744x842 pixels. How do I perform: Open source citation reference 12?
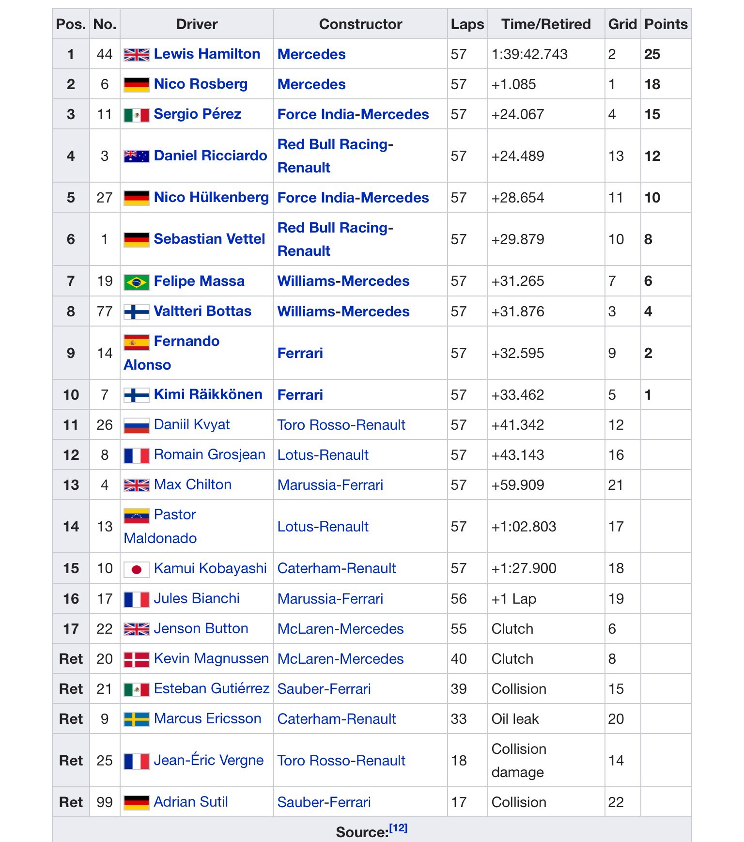pyautogui.click(x=398, y=828)
